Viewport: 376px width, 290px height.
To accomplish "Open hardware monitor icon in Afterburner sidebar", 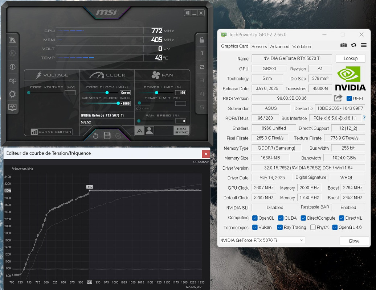I will [12, 108].
